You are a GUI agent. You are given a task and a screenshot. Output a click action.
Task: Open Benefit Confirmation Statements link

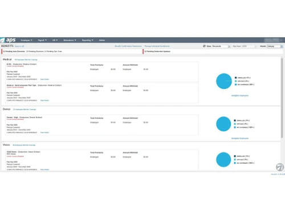tap(128, 46)
